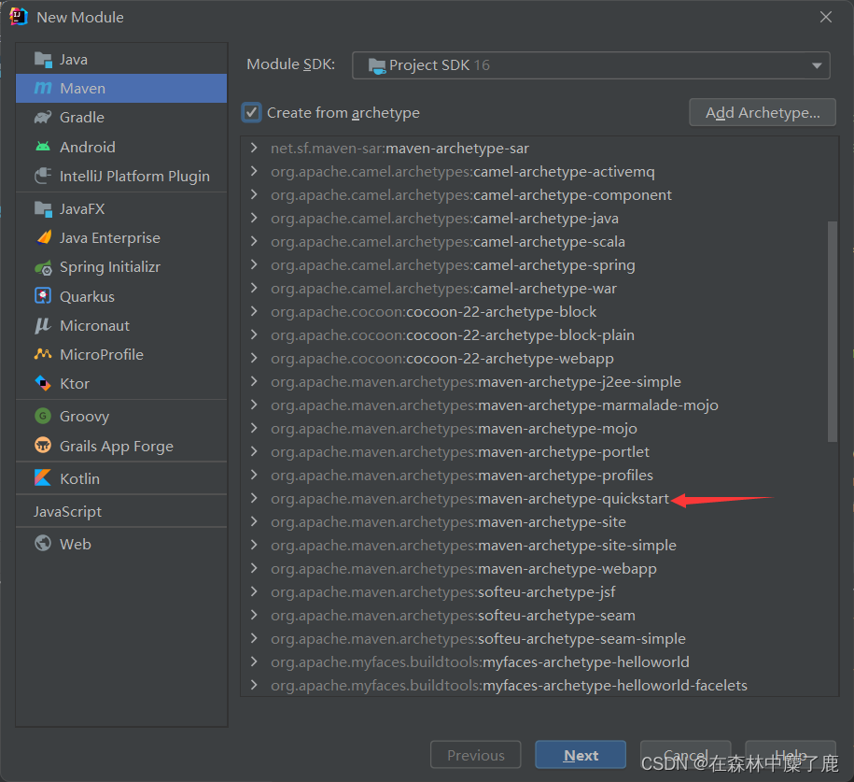854x782 pixels.
Task: Expand camel-archetype-java node
Action: pos(254,218)
